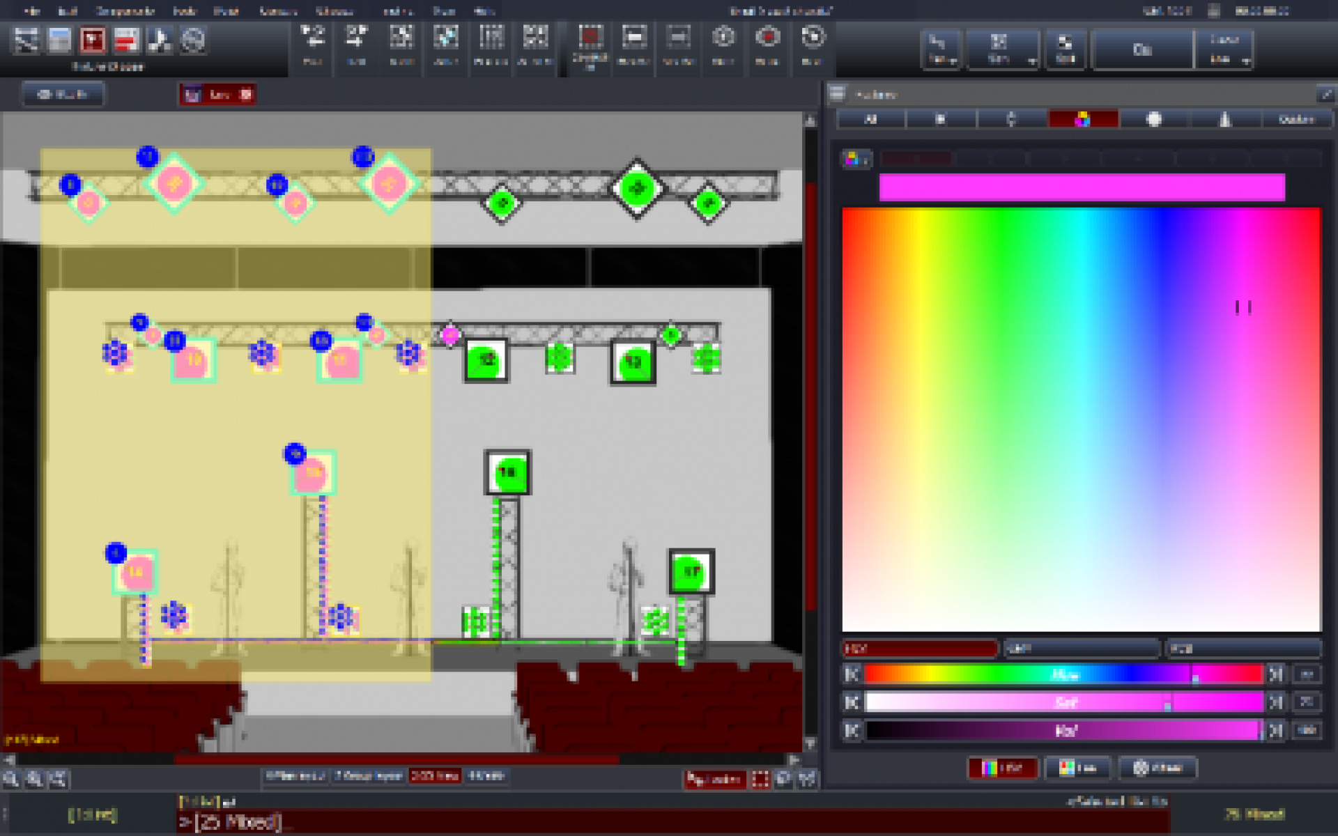
Task: Close the red stage view tab with its X button
Action: point(246,94)
